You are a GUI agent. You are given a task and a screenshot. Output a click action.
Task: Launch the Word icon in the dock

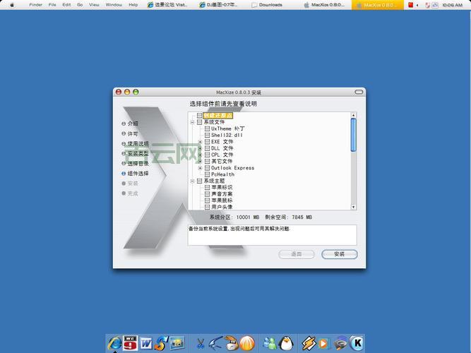tap(146, 343)
